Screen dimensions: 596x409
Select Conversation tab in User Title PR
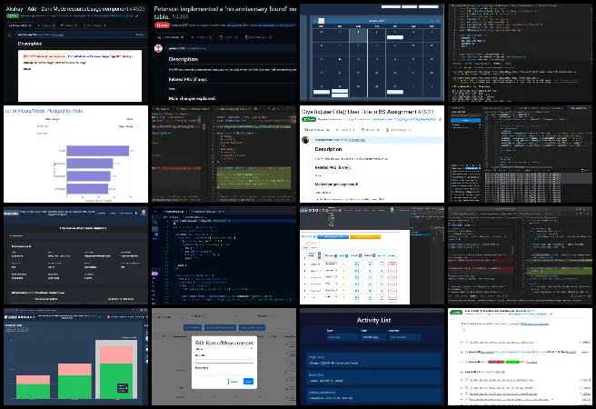(x=314, y=130)
